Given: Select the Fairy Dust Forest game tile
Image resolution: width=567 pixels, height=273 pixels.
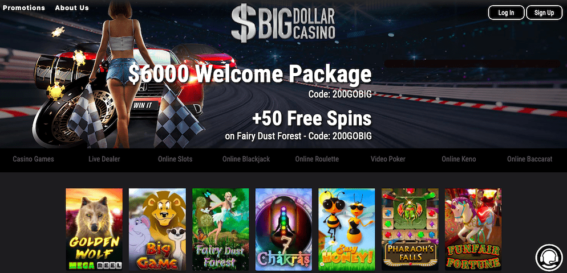Looking at the screenshot, I should click(x=221, y=229).
